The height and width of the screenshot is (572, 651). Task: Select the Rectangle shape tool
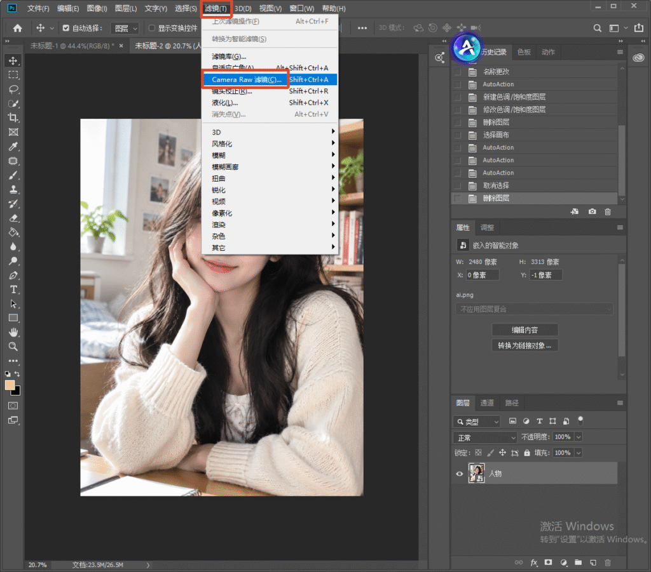point(13,318)
